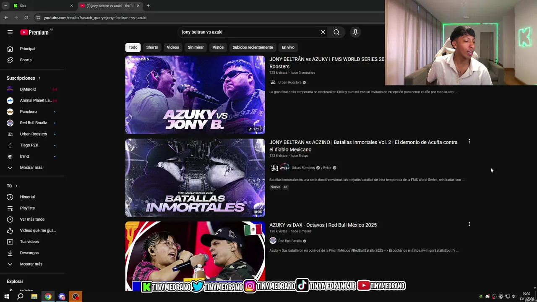Select the En vivo filter chip
537x302 pixels.
(x=288, y=47)
